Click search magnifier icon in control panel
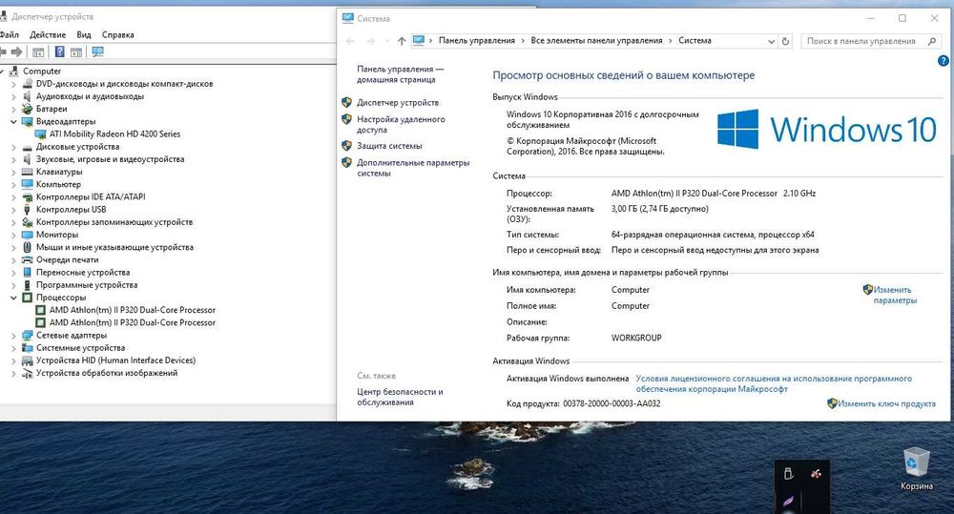 click(932, 41)
